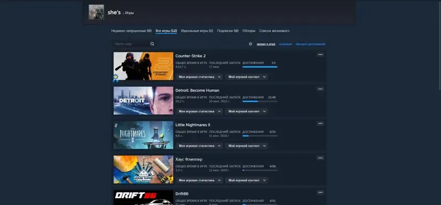Switch to Все игры (12) tab
441x205 pixels.
166,31
